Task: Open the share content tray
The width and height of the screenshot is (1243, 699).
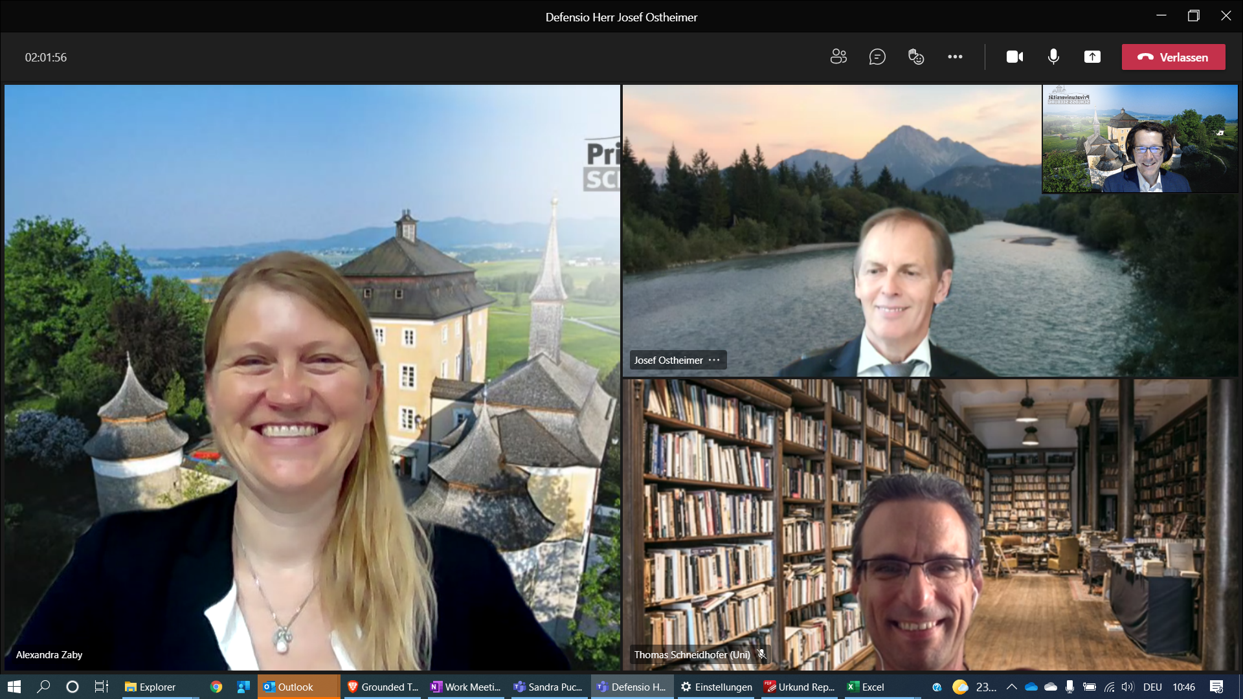Action: pos(1092,57)
